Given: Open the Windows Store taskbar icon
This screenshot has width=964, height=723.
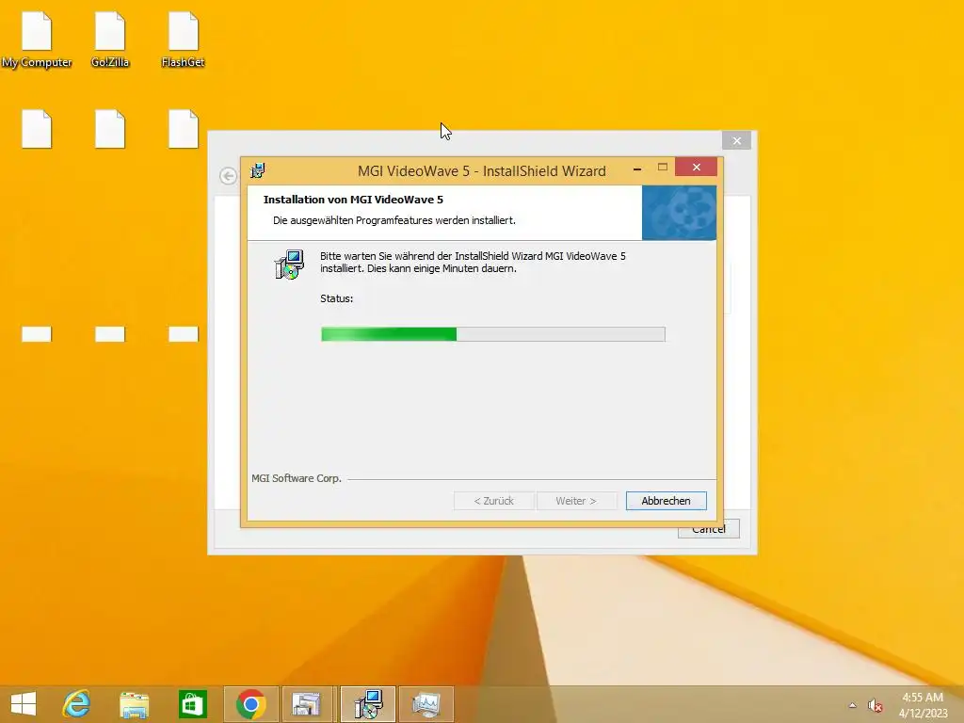Looking at the screenshot, I should (192, 704).
